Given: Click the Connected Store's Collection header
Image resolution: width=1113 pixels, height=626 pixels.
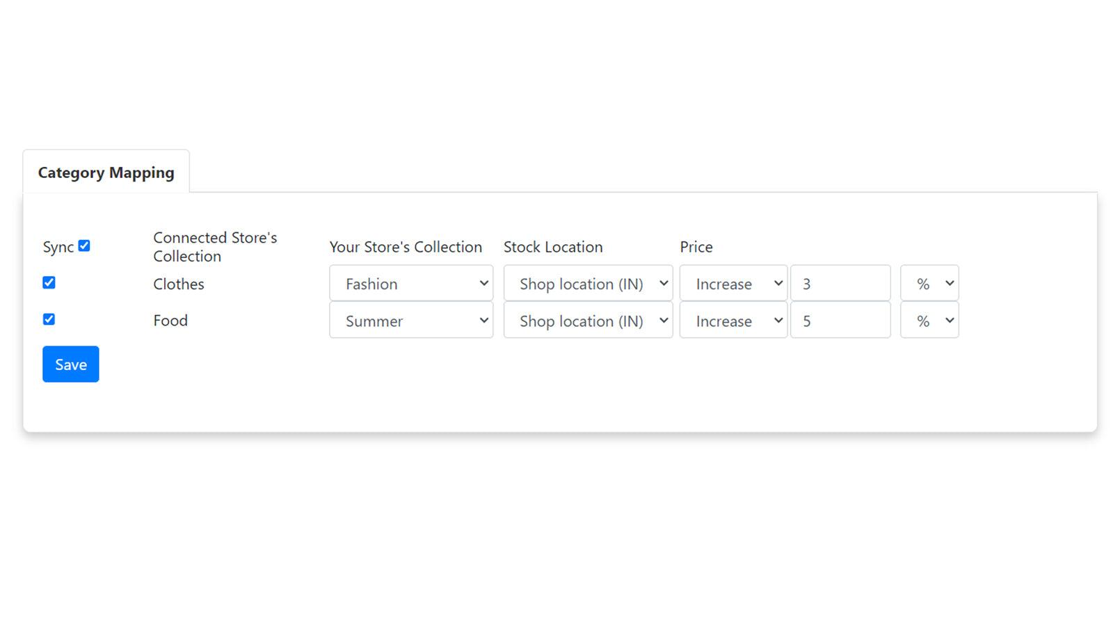Looking at the screenshot, I should point(215,246).
